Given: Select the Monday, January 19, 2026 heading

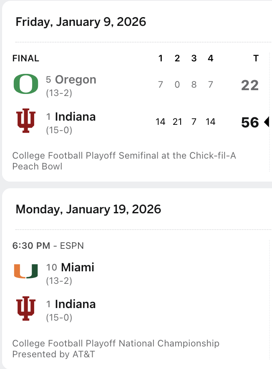Looking at the screenshot, I should (88, 209).
